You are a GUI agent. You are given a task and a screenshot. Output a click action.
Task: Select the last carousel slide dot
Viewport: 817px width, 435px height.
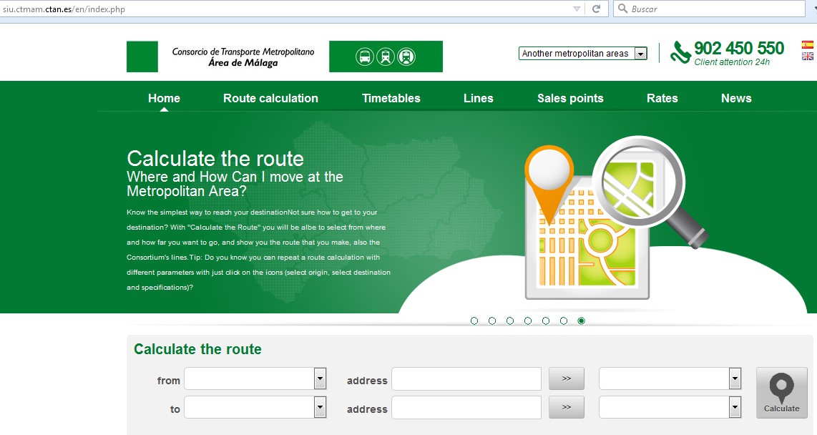(x=581, y=321)
